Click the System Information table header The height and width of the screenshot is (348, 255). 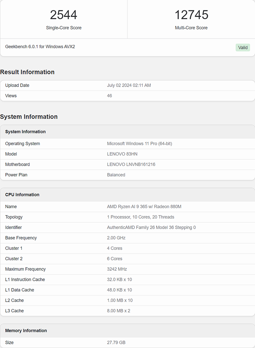tap(25, 132)
